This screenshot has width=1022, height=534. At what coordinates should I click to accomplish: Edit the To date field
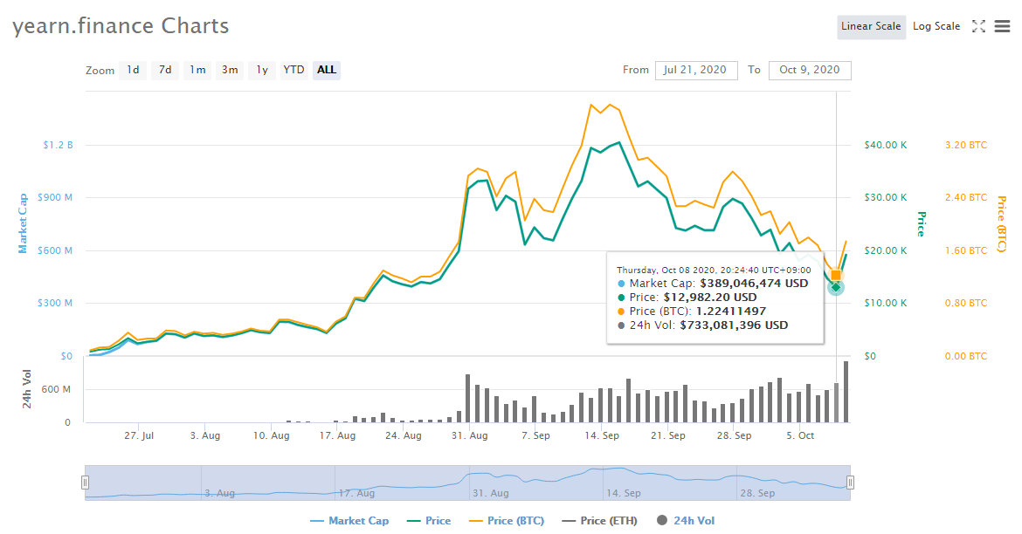tap(810, 71)
